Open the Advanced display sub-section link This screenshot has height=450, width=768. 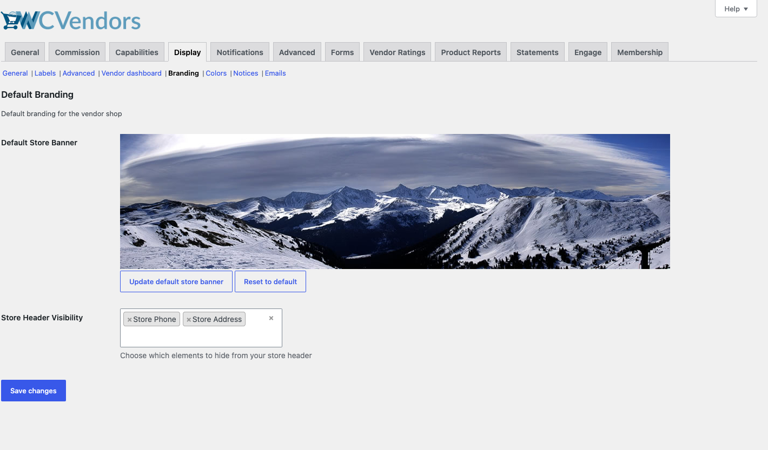[x=78, y=73]
